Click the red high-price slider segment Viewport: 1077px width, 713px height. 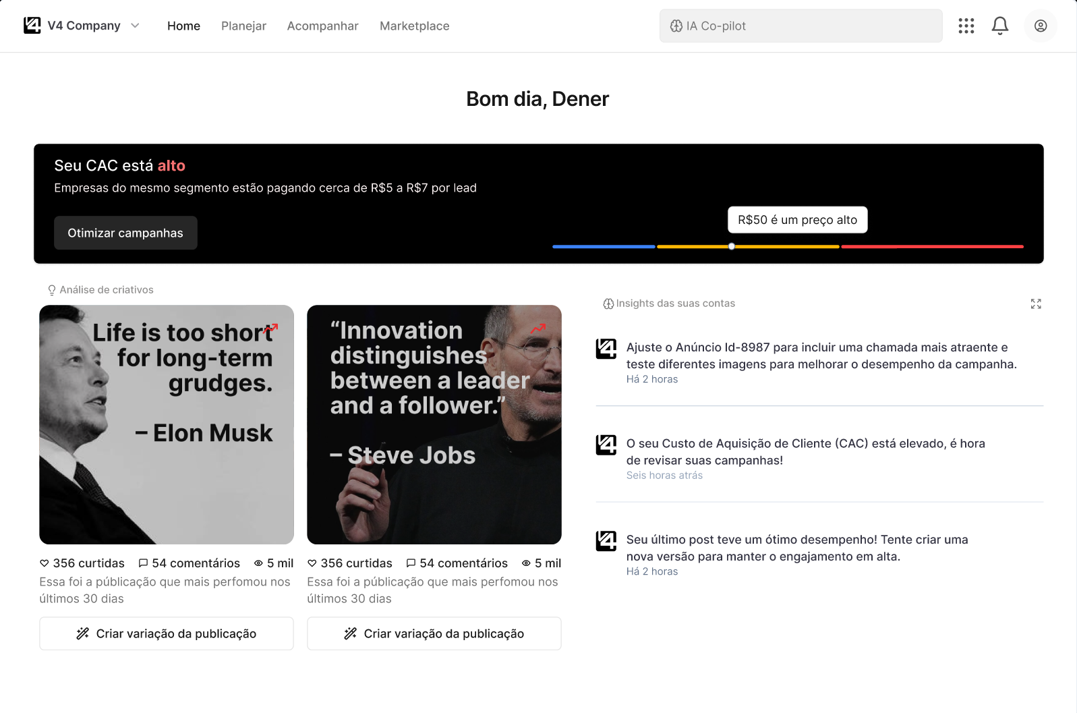(933, 246)
